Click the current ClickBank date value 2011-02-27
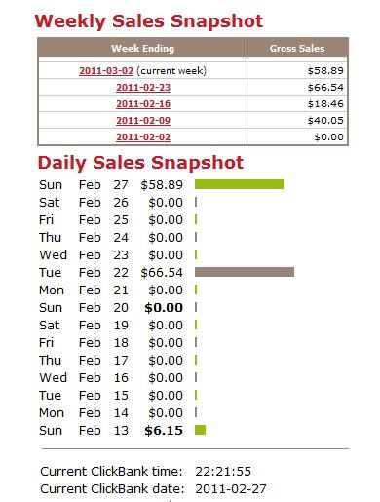This screenshot has width=380, height=502. 231,488
